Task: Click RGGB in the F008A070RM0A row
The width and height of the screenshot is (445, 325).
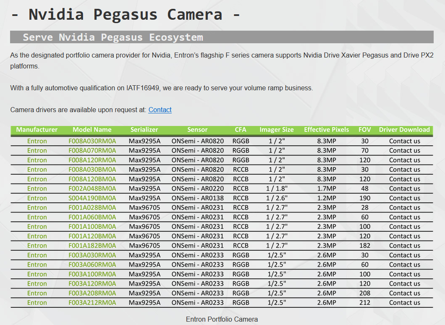Action: pyautogui.click(x=241, y=150)
